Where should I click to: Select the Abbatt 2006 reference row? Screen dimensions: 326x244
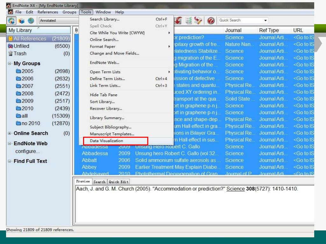[x=194, y=160]
